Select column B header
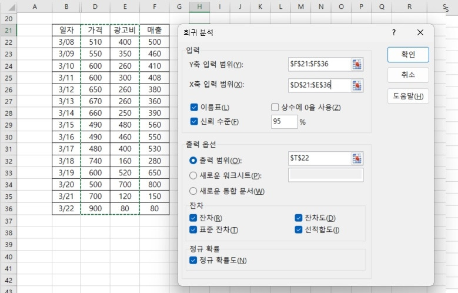This screenshot has height=293, width=458. click(x=66, y=6)
